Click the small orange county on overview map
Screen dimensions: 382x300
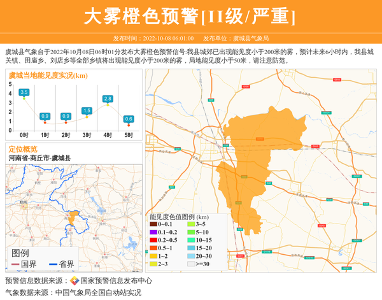pos(73,218)
